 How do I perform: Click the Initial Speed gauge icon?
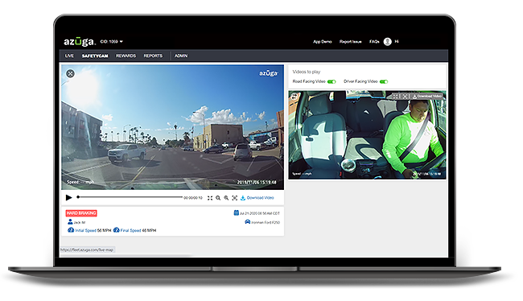click(71, 230)
